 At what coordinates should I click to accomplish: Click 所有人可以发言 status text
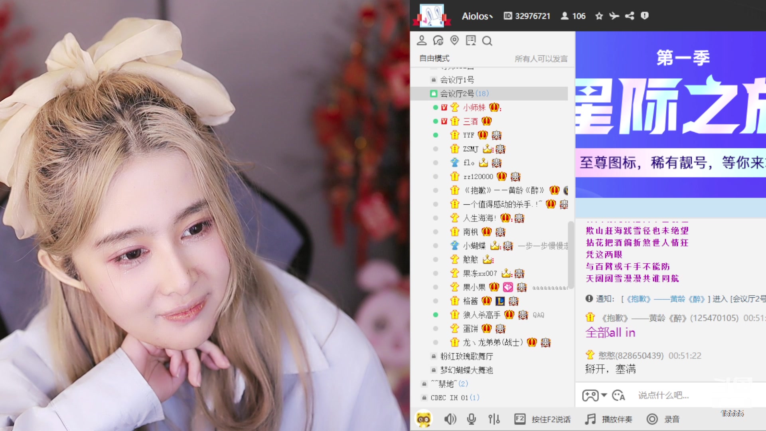(541, 59)
